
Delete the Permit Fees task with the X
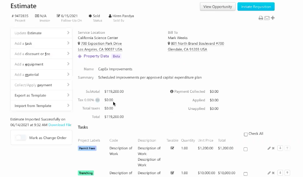pos(273,148)
